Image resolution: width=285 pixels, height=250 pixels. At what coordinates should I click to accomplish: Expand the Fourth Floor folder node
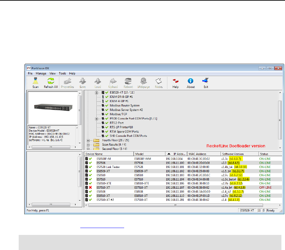pos(88,140)
